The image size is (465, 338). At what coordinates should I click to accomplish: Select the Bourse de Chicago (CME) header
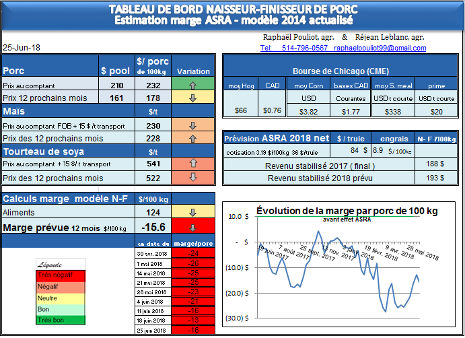pyautogui.click(x=339, y=71)
